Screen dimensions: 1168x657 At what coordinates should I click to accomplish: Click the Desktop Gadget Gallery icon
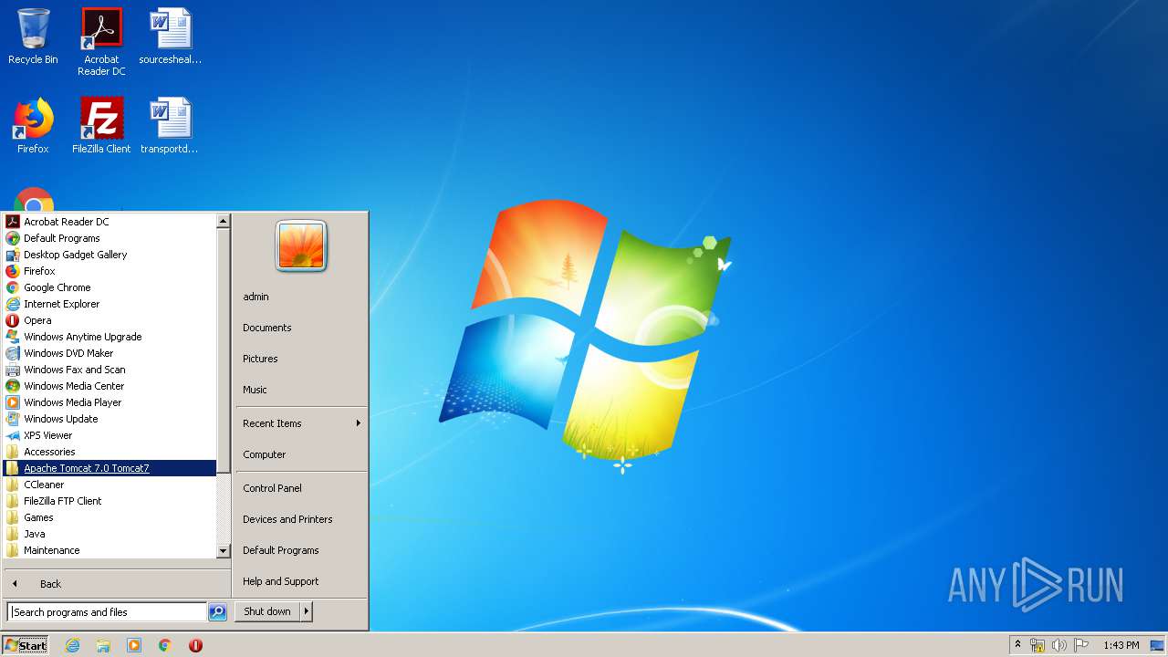coord(13,255)
